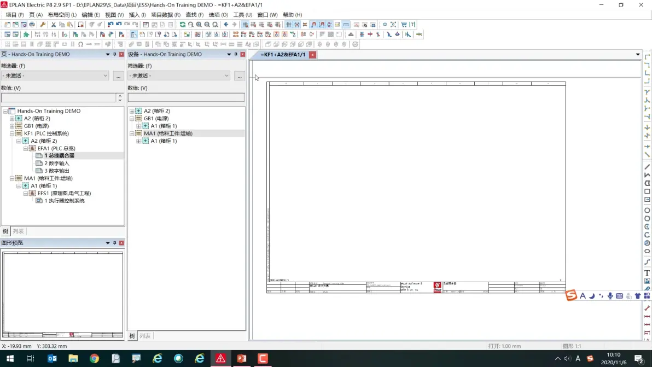The height and width of the screenshot is (367, 652).
Task: Click the Omega special characters icon
Action: point(80,44)
